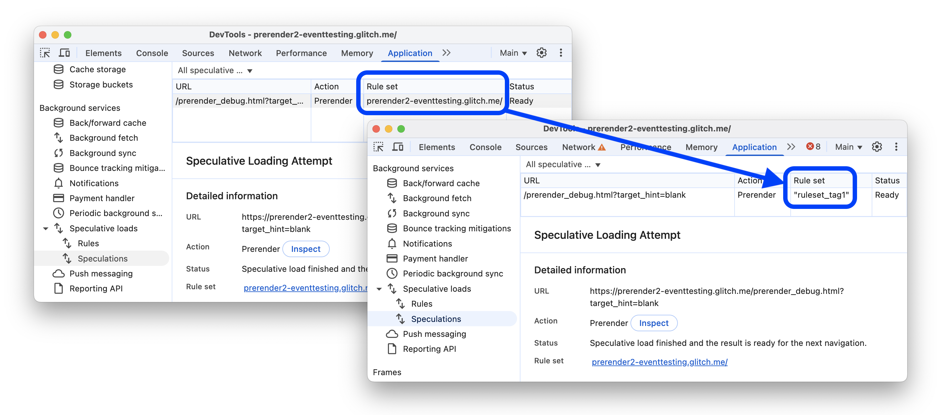Screen dimensions: 939x415
Task: Open the Main target dropdown
Action: click(x=848, y=147)
